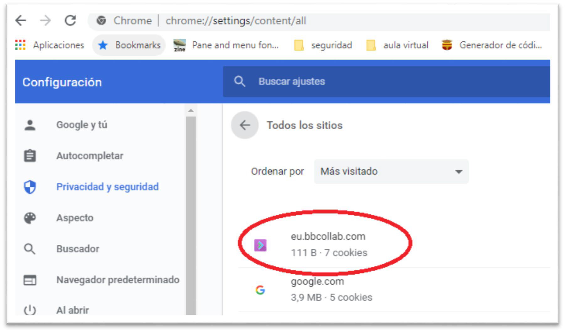The image size is (565, 332).
Task: Click the browser forward arrow button
Action: click(45, 21)
